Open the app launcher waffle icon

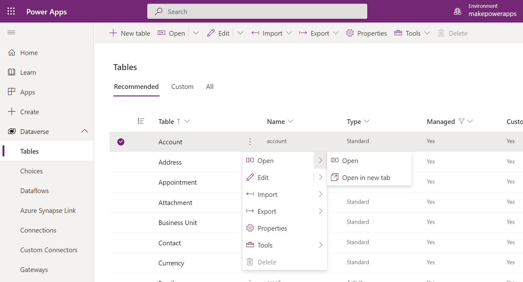11,11
